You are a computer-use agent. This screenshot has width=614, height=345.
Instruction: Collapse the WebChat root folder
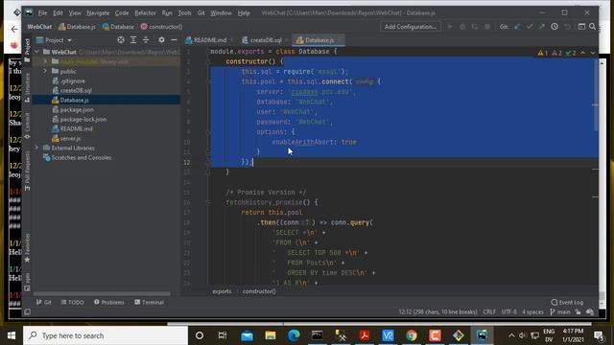pos(36,52)
